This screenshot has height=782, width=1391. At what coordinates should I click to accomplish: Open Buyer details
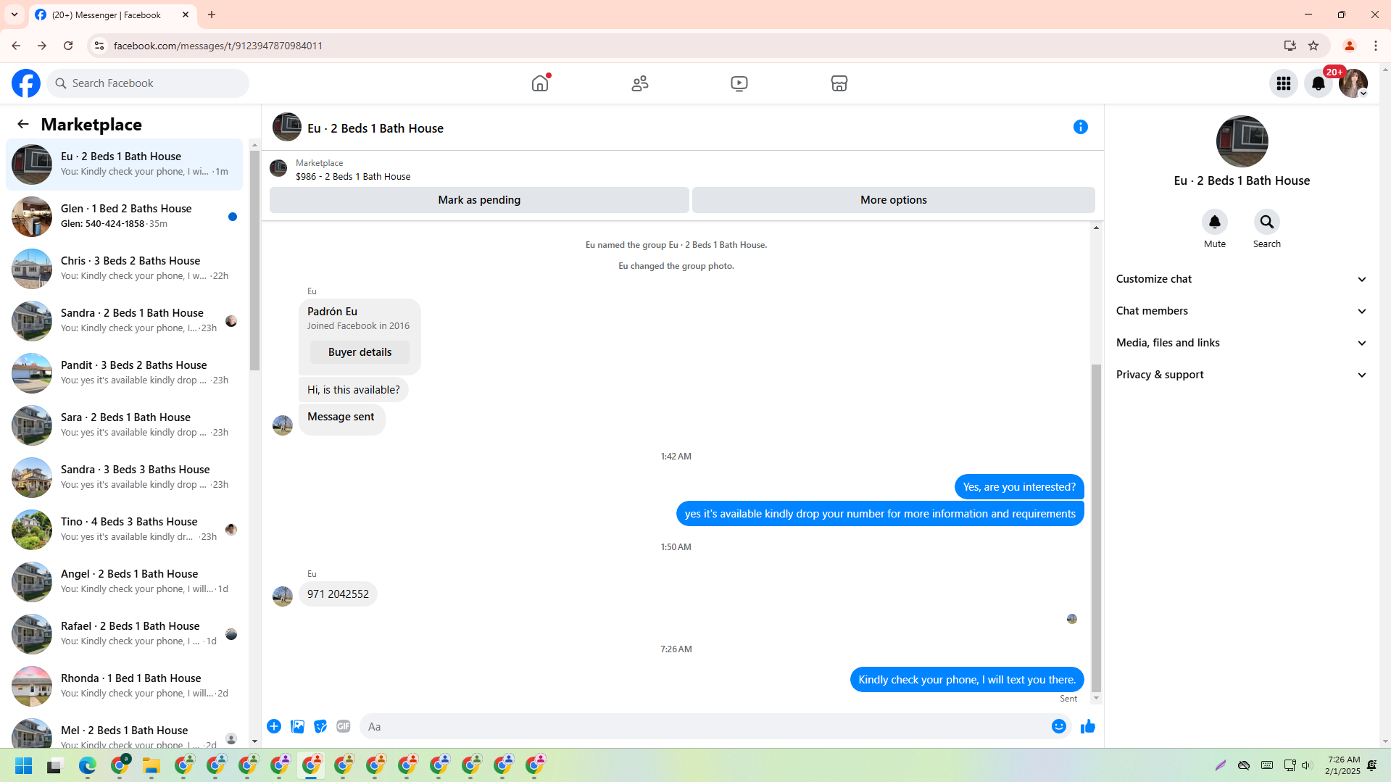pos(360,352)
